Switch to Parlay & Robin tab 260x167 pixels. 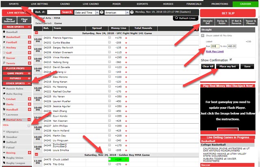222,22
